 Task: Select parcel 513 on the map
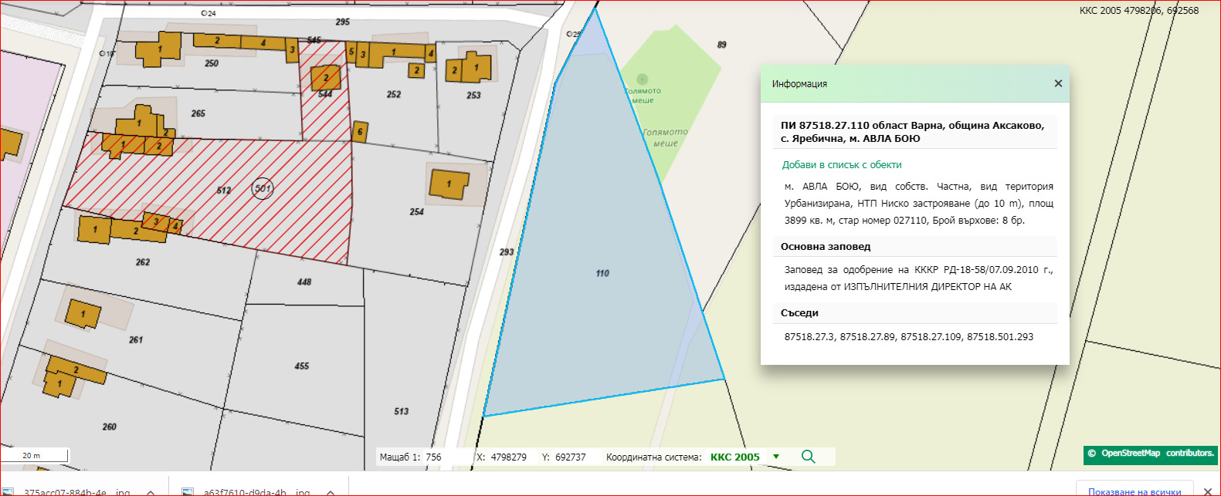click(x=401, y=411)
